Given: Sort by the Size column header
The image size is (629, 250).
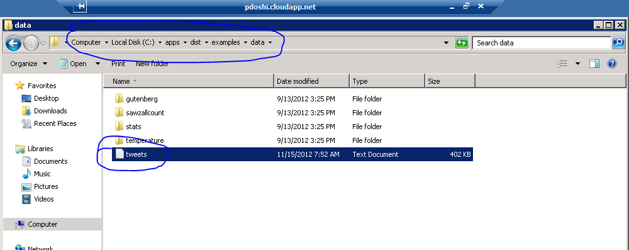Looking at the screenshot, I should [450, 81].
